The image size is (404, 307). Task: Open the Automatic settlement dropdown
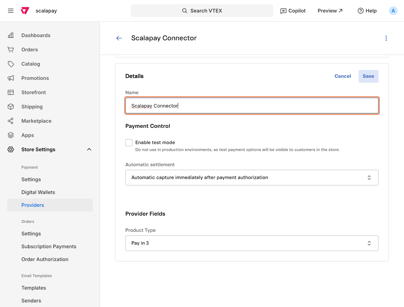click(252, 178)
